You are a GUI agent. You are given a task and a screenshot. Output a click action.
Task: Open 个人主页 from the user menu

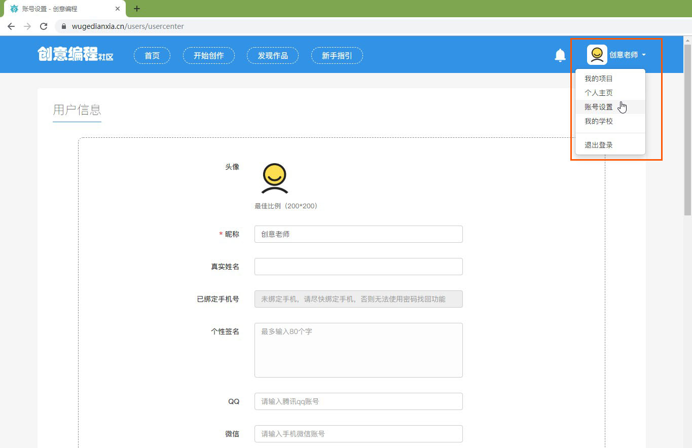(599, 93)
